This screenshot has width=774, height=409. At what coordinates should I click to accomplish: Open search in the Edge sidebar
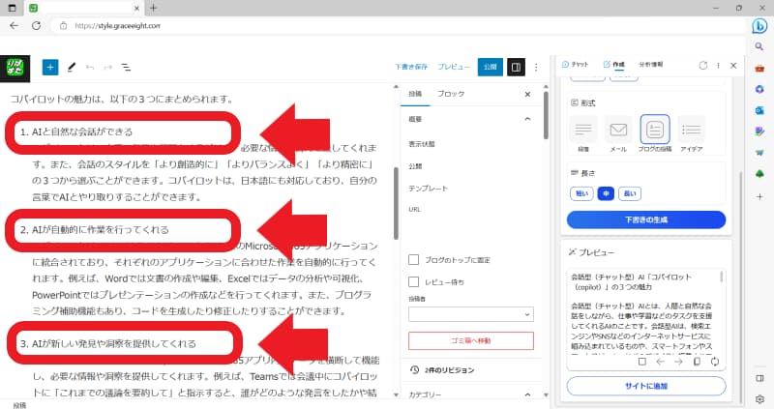click(x=759, y=46)
